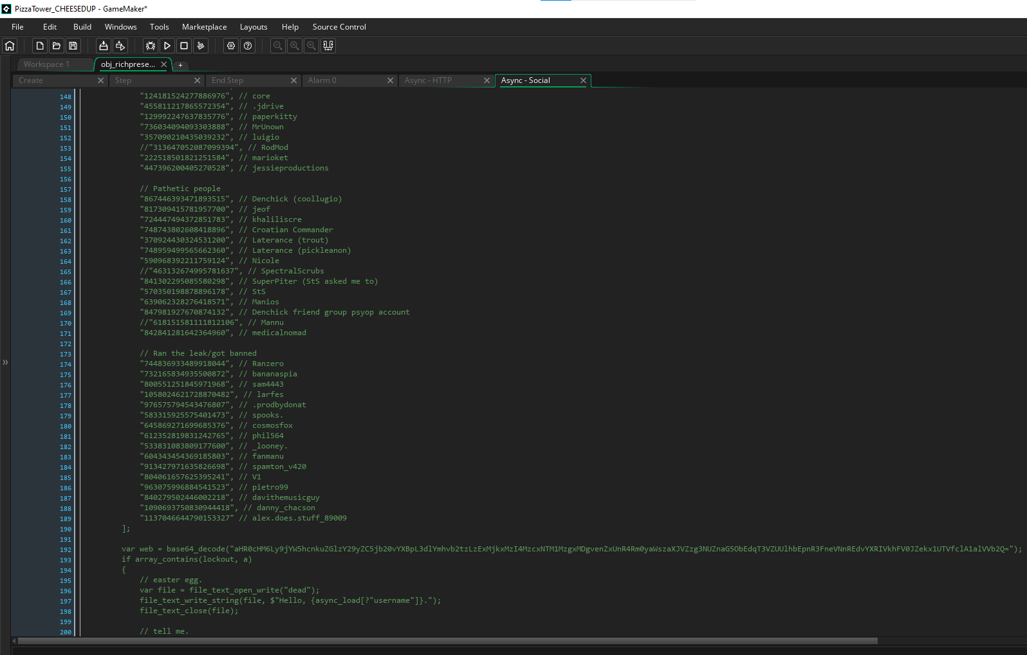Close the Step event tab
Screen dimensions: 1027x655
(x=197, y=80)
